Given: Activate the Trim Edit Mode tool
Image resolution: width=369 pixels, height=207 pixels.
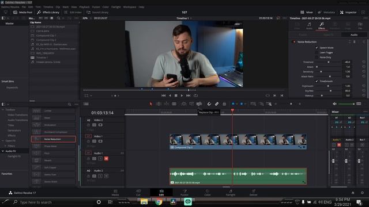Looking at the screenshot, I should coord(159,103).
